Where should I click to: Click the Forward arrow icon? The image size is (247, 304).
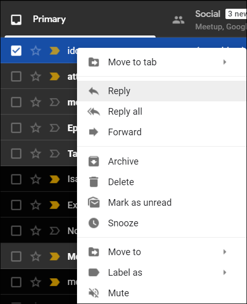coord(93,132)
